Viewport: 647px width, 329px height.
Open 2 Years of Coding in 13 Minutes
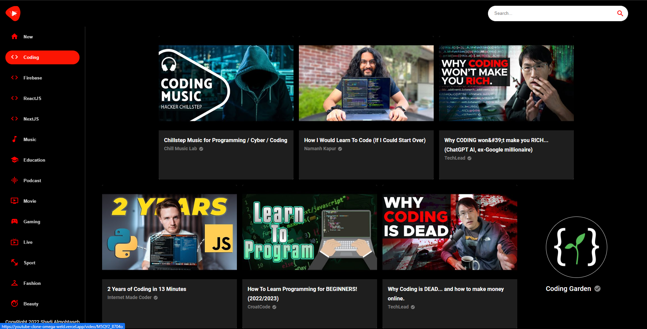(x=147, y=289)
